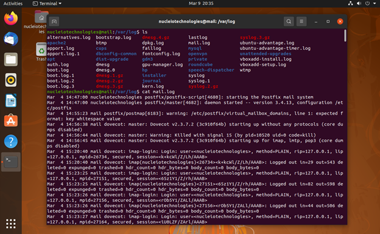380x234 pixels.
Task: Launch Thunderbird mail from the dock
Action: pyautogui.click(x=11, y=39)
